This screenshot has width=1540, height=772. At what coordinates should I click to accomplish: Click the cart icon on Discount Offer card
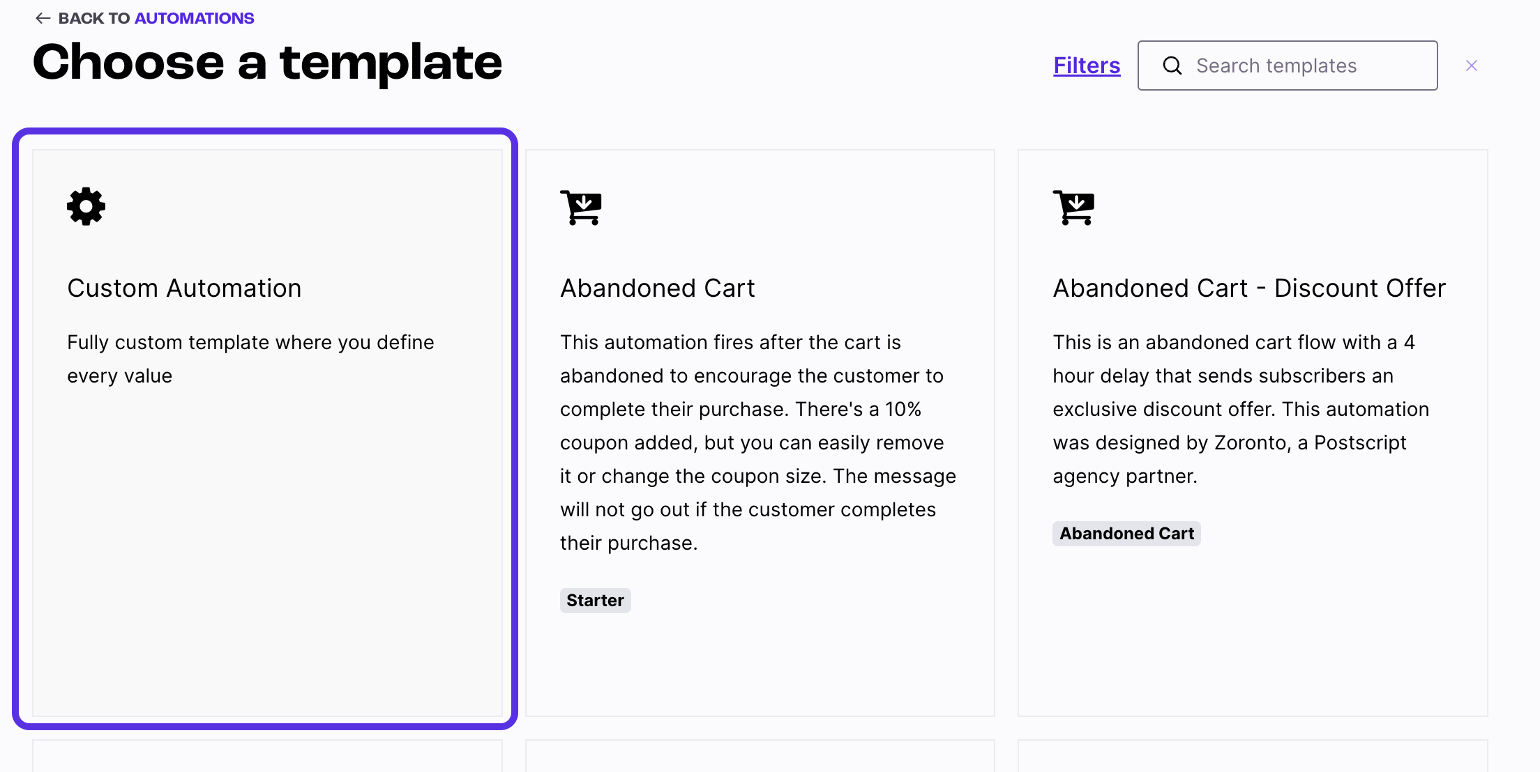1073,208
